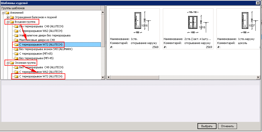
Task: Click folder icon of Ограждения балконов и лоджий
Action: [x=12, y=17]
